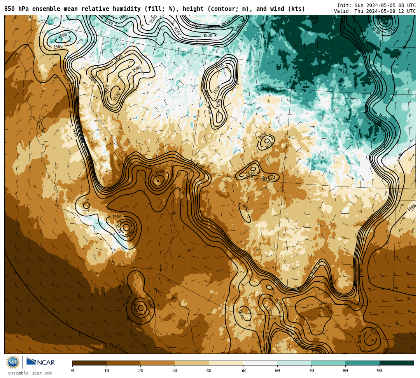This screenshot has width=420, height=378.
Task: Click the colorbar tick label 20
Action: coord(141,371)
